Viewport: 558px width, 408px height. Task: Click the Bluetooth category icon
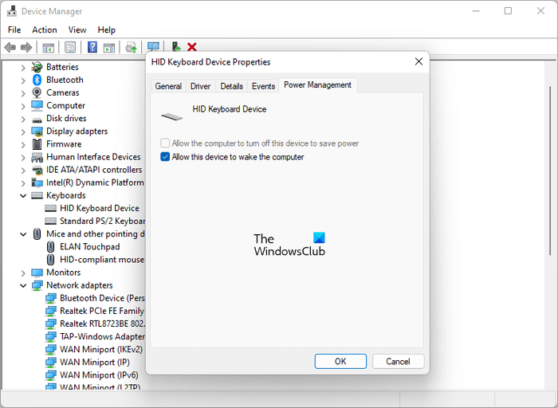(37, 80)
